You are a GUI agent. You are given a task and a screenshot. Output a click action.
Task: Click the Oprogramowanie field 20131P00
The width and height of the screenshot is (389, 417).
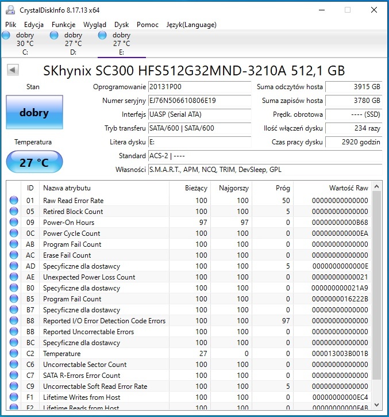coord(199,87)
